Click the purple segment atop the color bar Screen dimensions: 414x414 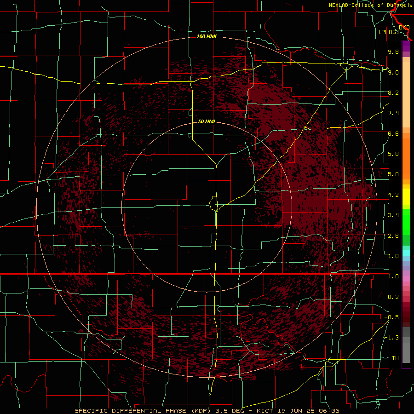pos(406,46)
